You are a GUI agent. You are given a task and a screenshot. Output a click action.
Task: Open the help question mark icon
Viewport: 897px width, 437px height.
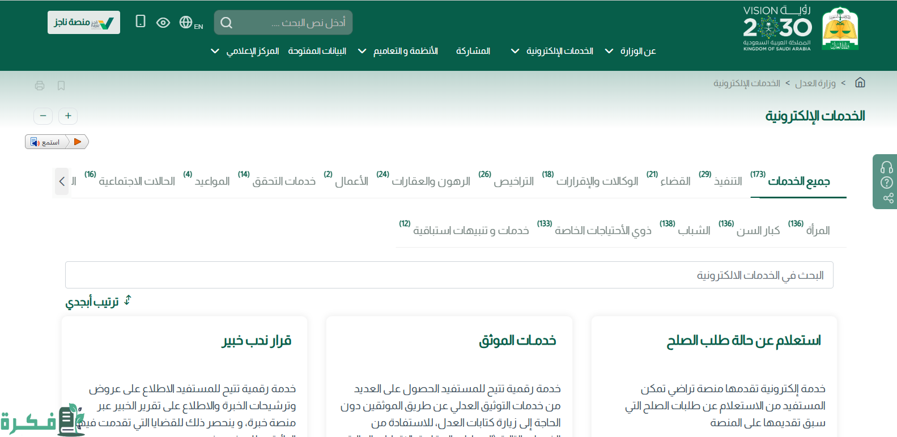tap(886, 183)
